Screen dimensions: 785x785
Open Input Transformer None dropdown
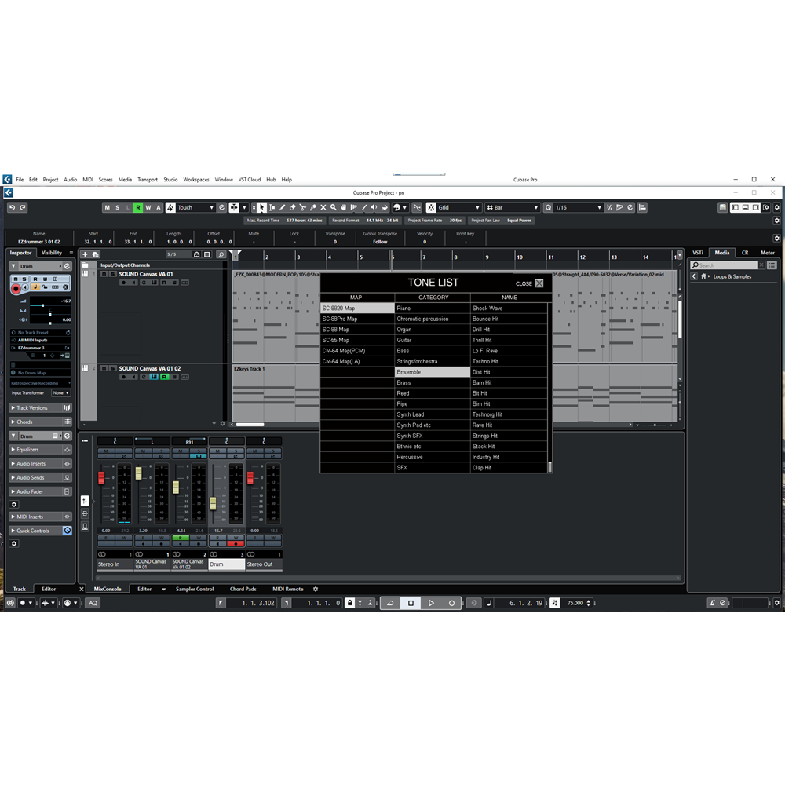(60, 393)
